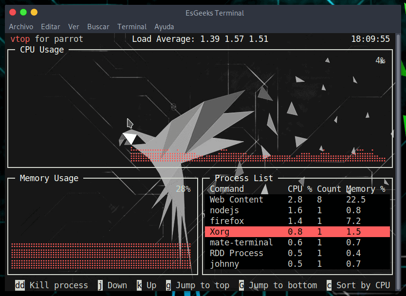
Task: Click the 28% memory usage value
Action: click(184, 189)
